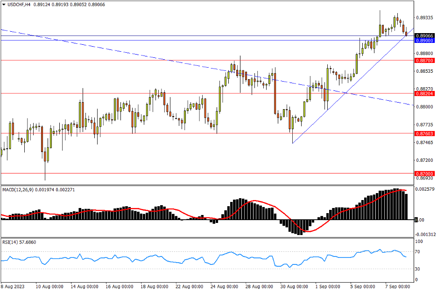This screenshot has height=291, width=437.
Task: Click the RSI 70 level scale label
Action: pyautogui.click(x=419, y=252)
